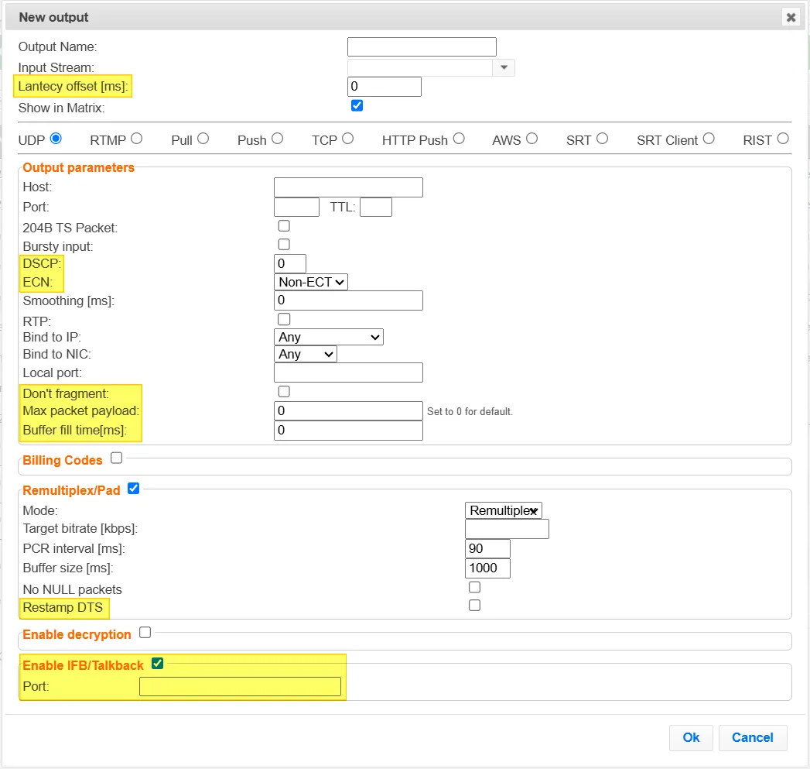Viewport: 810px width, 769px height.
Task: Choose the Pull output type
Action: (203, 139)
